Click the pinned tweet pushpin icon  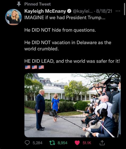[19, 4]
